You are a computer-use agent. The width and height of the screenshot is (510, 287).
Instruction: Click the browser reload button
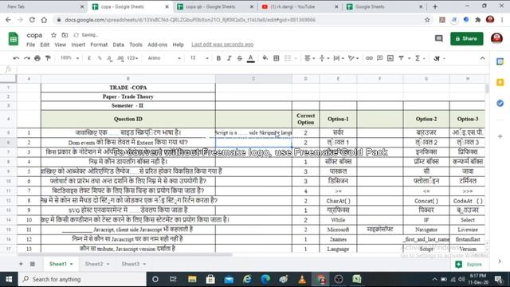(32, 20)
